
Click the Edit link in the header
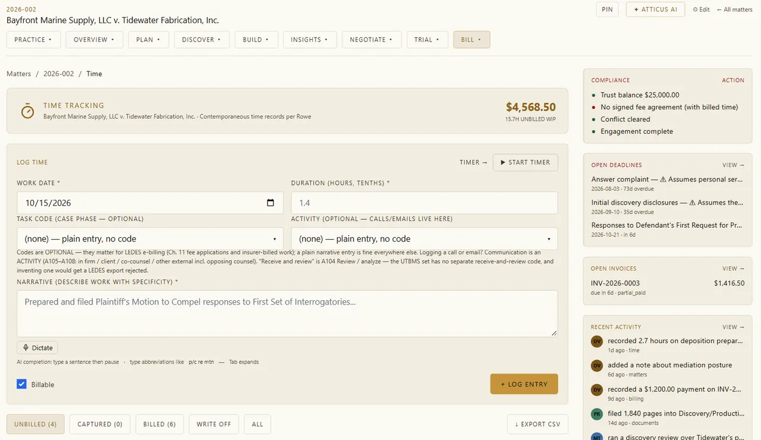702,10
